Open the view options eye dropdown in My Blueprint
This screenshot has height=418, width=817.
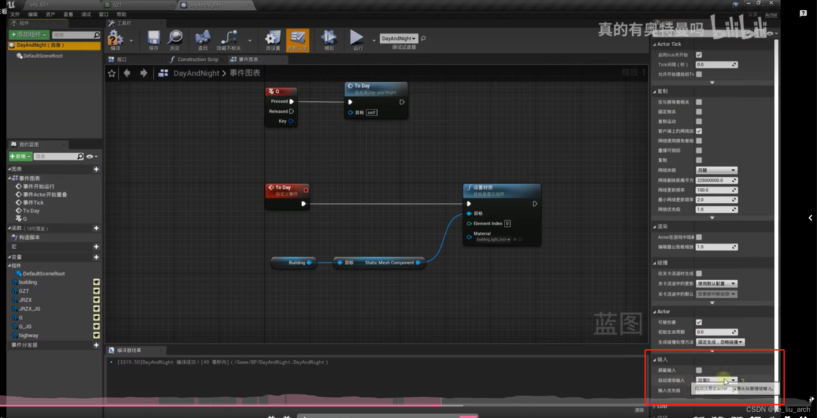point(92,157)
